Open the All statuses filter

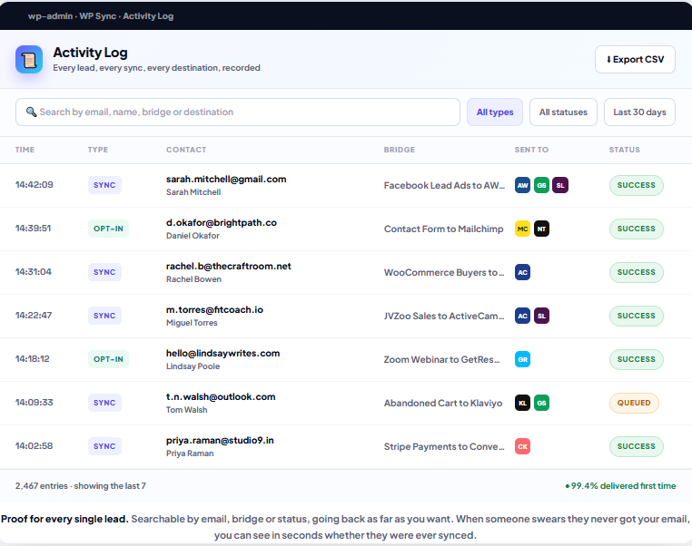point(563,112)
